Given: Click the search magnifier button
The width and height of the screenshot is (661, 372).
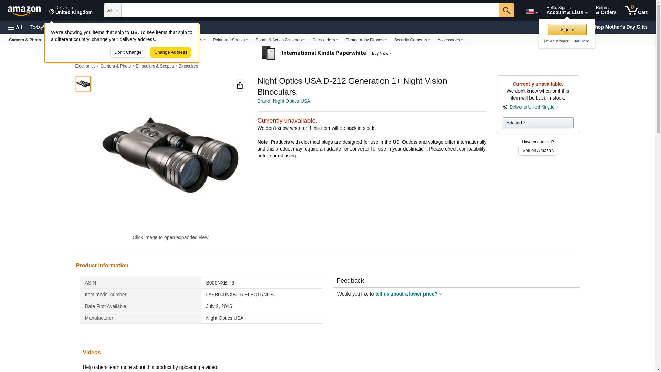Looking at the screenshot, I should [506, 10].
